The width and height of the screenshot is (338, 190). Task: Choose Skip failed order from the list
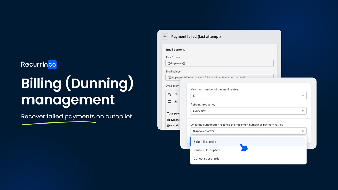tap(248, 142)
